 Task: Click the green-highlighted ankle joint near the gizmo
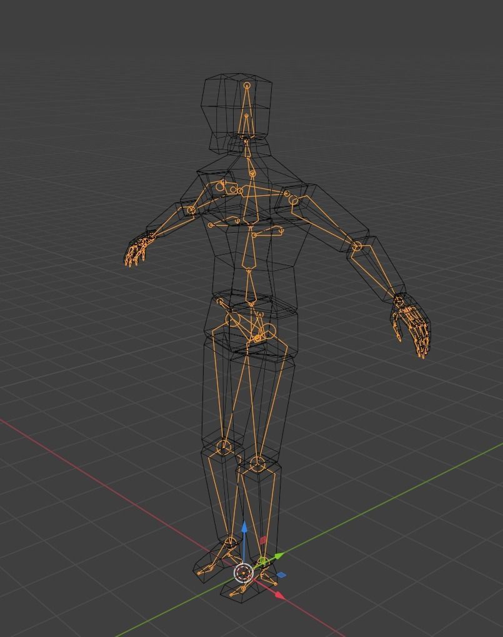coord(263,561)
